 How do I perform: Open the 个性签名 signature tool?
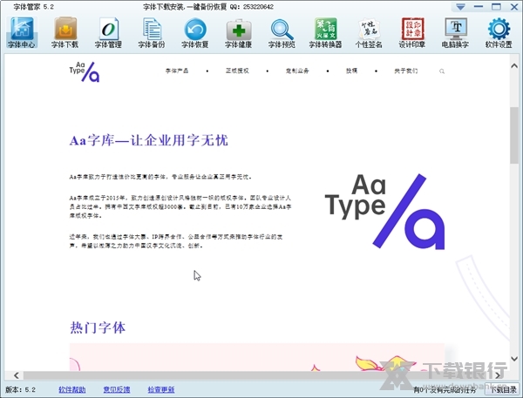pos(369,33)
